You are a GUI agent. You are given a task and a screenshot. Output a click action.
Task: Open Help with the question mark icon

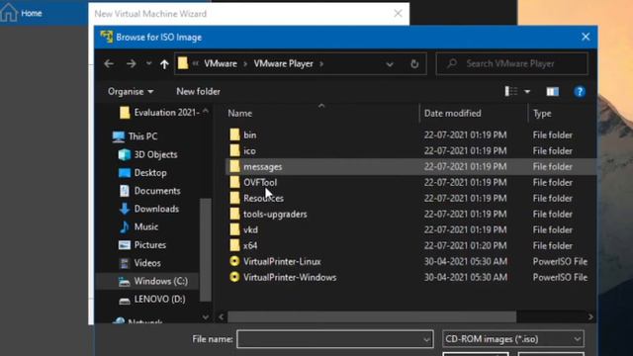point(580,92)
